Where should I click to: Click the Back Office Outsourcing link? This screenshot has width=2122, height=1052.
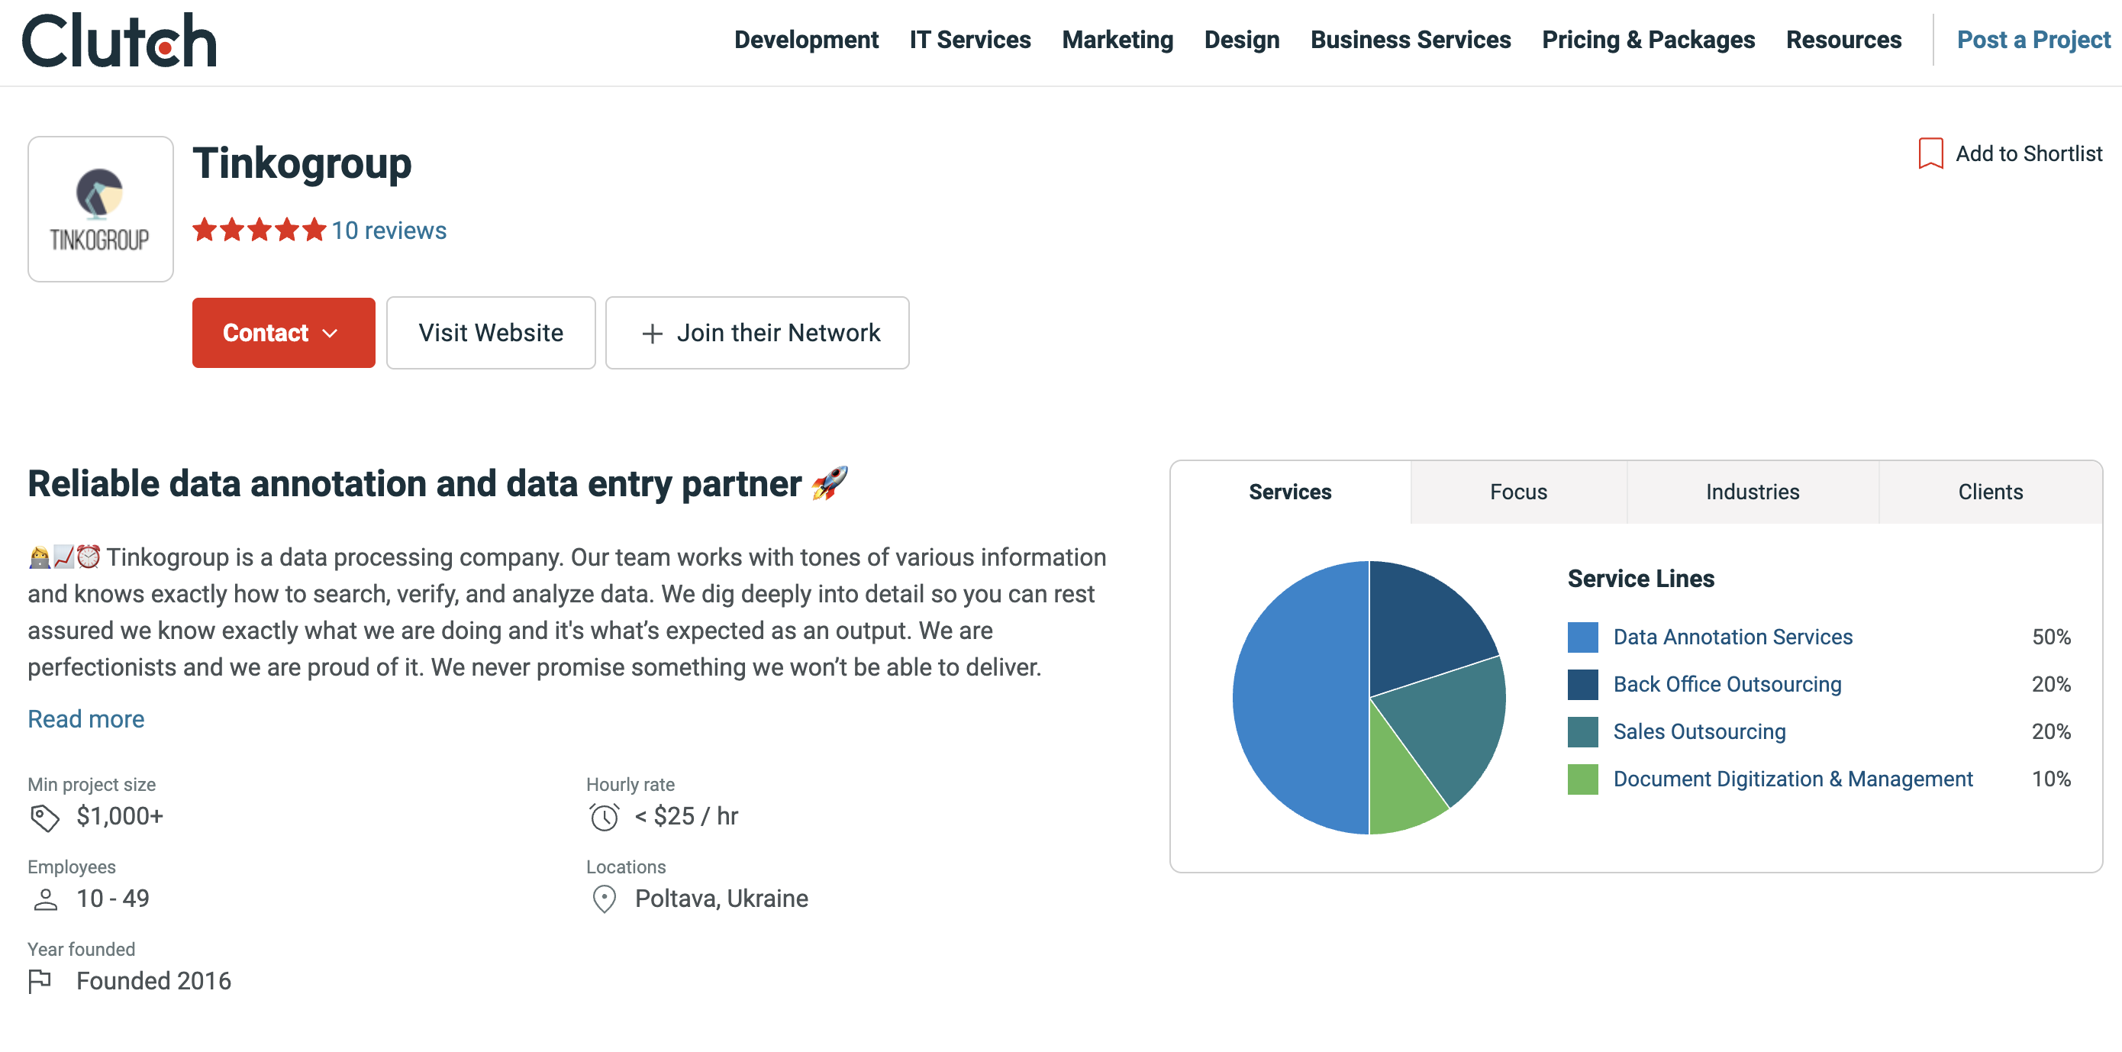(x=1727, y=685)
